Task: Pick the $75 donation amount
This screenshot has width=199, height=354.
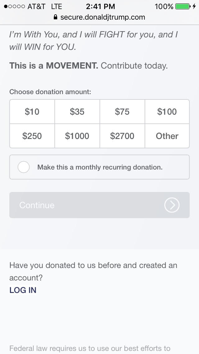Action: (122, 112)
